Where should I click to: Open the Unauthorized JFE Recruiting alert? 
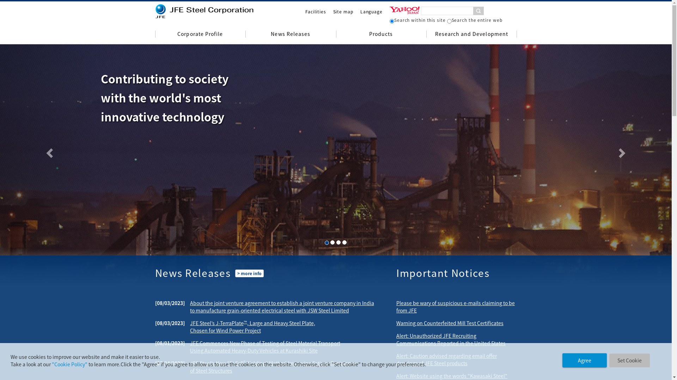click(x=451, y=340)
